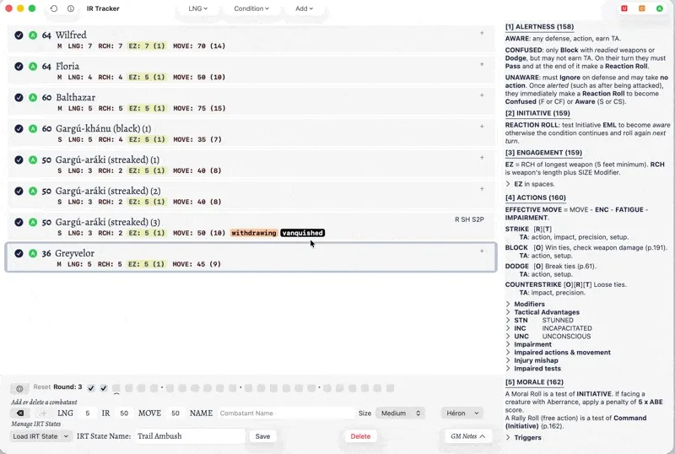Click the refresh icon in the title bar

pyautogui.click(x=55, y=8)
